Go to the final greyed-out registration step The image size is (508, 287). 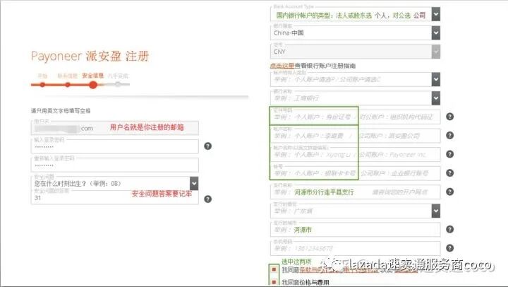(118, 76)
